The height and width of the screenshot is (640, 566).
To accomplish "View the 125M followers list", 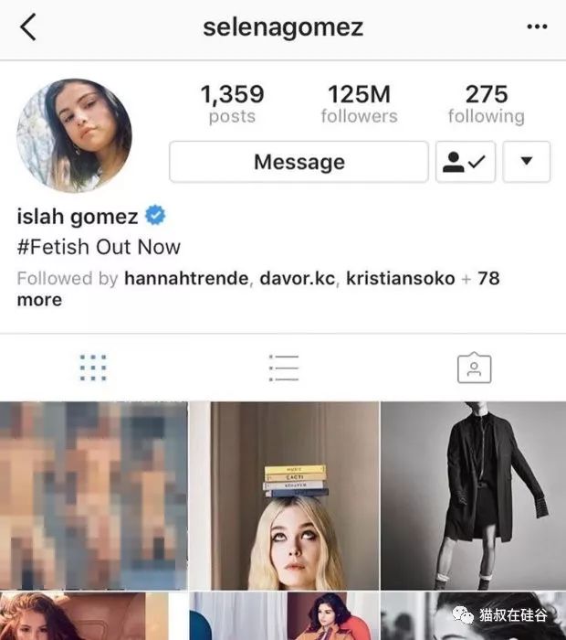I will click(359, 103).
